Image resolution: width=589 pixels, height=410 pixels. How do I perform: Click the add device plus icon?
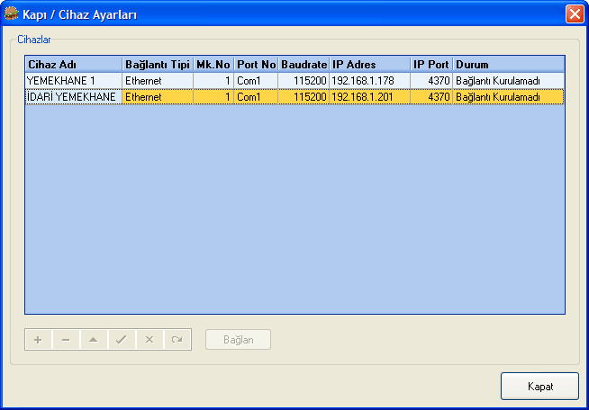coord(38,340)
